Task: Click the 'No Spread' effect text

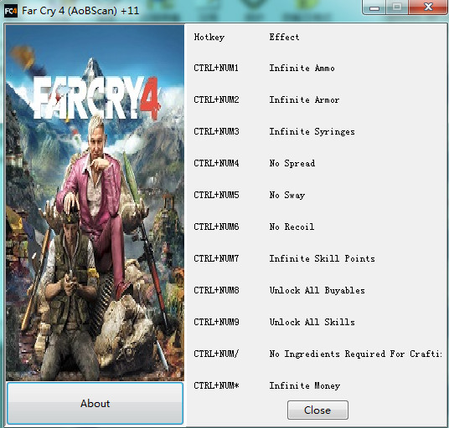Action: (292, 164)
